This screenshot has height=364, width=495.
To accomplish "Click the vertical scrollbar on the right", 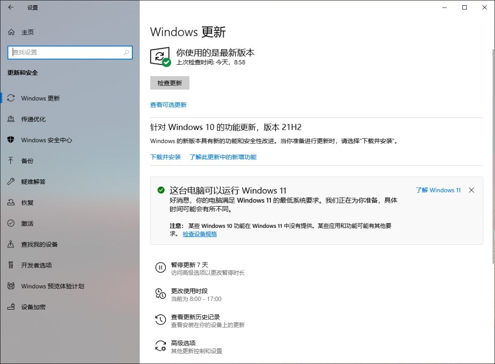I will click(493, 156).
